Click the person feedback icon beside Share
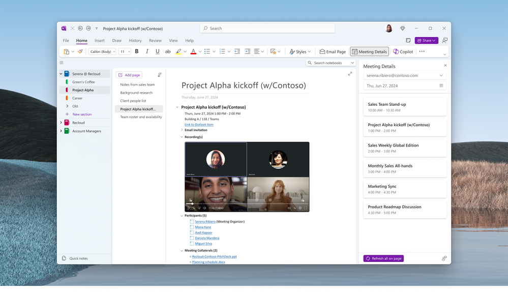Viewport: 508px width, 292px height. [445, 40]
